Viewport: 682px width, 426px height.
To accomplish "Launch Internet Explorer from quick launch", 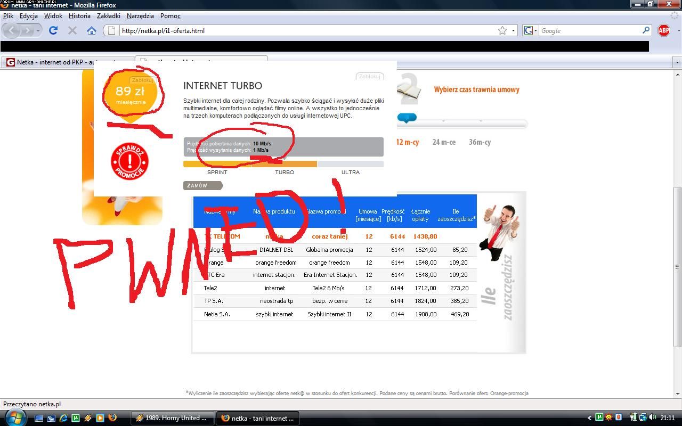I will (63, 418).
